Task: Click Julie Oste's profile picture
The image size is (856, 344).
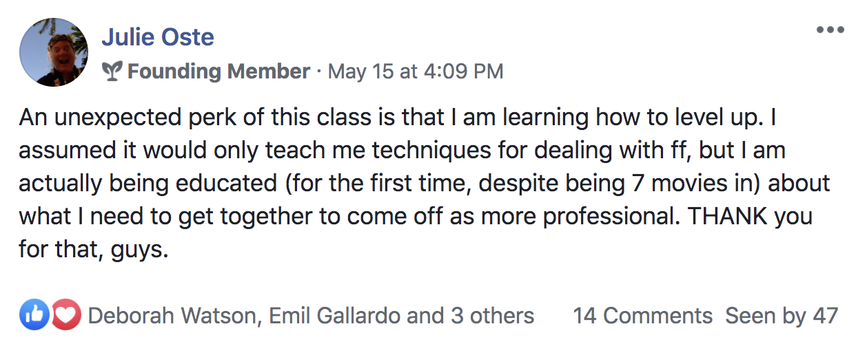Action: click(x=54, y=52)
